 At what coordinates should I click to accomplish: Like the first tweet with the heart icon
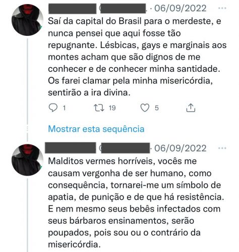pyautogui.click(x=145, y=108)
